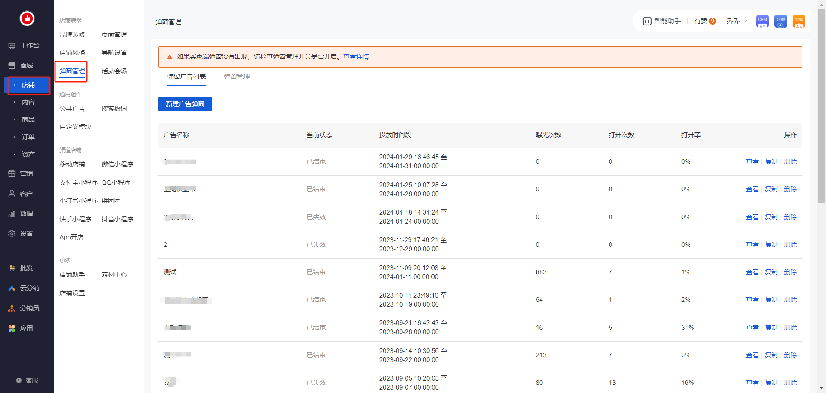Open 店铺设置 in the submenu
826x393 pixels.
tap(72, 293)
